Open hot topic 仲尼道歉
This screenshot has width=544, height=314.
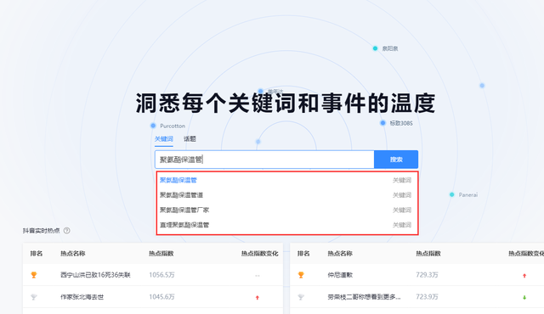pos(340,275)
